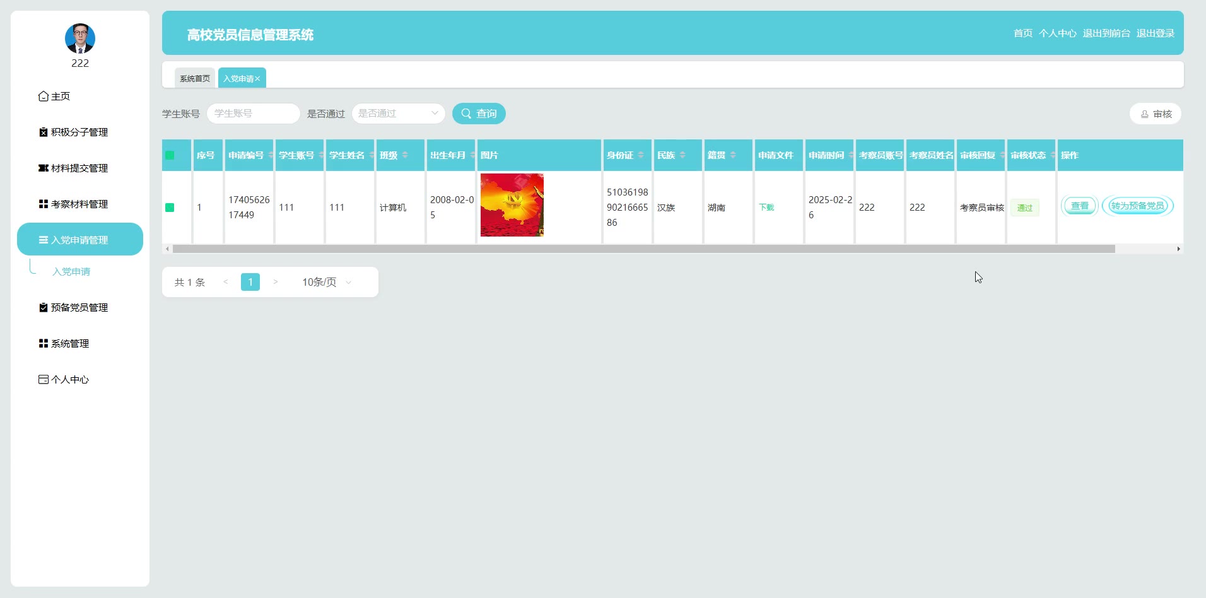This screenshot has height=598, width=1206.
Task: Click the user avatar picture
Action: [x=80, y=38]
